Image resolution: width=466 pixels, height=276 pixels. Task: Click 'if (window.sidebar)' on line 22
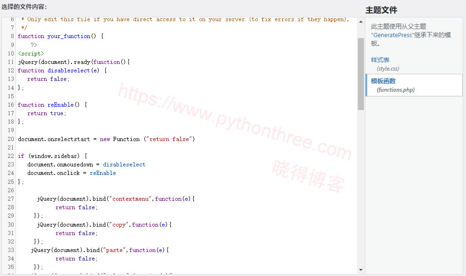52,156
